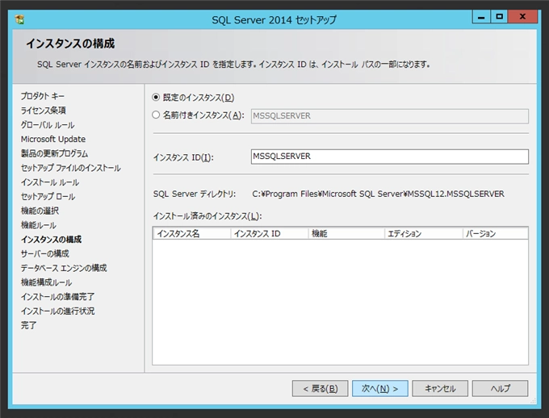Click the インスタンス ID input field
This screenshot has height=418, width=549.
390,157
